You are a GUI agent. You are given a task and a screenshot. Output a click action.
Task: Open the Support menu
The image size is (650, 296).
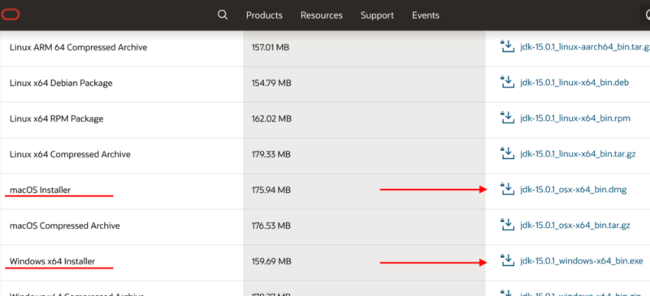pyautogui.click(x=377, y=15)
